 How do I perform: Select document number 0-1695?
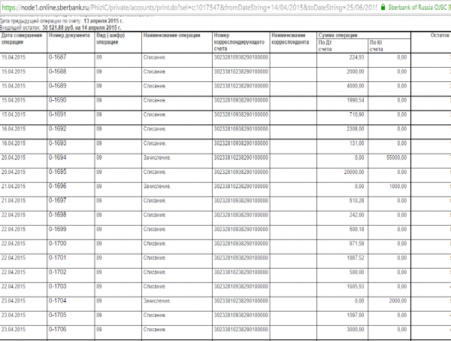[58, 172]
